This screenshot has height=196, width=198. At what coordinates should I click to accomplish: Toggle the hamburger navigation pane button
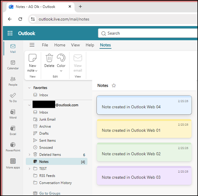tap(32, 45)
